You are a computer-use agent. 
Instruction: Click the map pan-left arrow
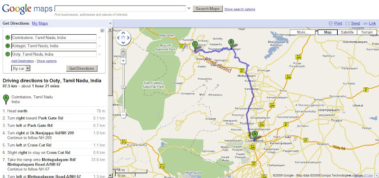click(118, 38)
